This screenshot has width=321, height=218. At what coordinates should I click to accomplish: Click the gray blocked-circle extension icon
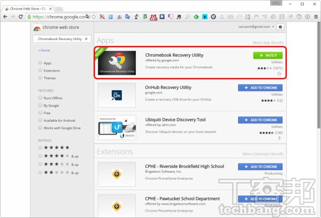(x=273, y=17)
